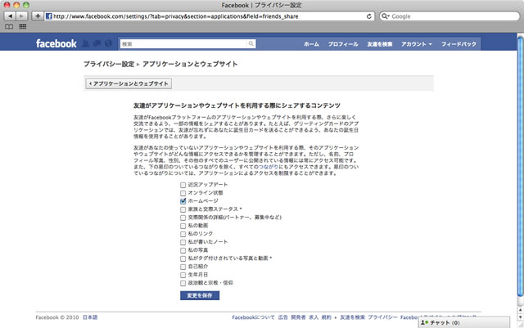The height and width of the screenshot is (328, 524).
Task: Go back via アプリケーションとウェブサイト button
Action: tap(129, 83)
